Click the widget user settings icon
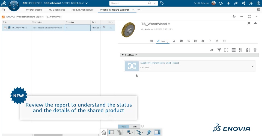Screen dimensions: 262x136 click(x=234, y=16)
